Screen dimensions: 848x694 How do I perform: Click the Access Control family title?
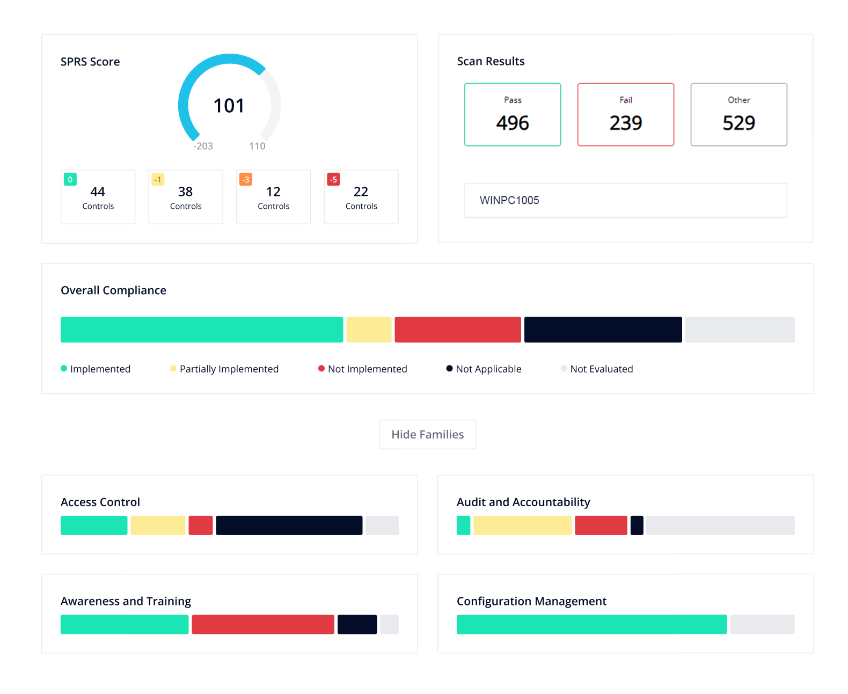pos(100,502)
